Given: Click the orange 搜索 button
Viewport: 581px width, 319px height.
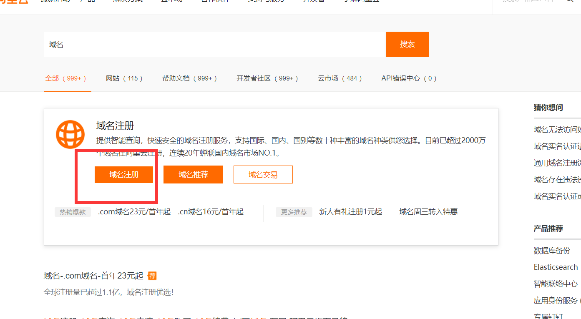Looking at the screenshot, I should pyautogui.click(x=407, y=44).
